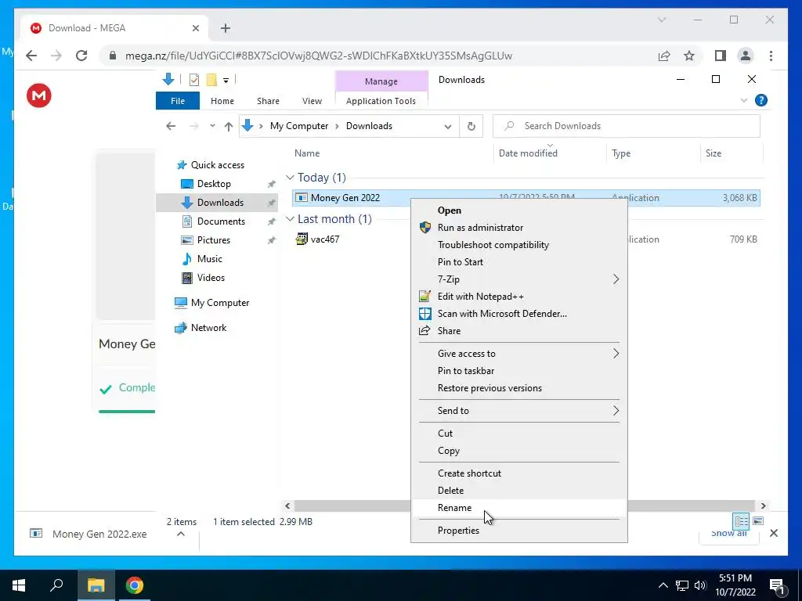The height and width of the screenshot is (601, 802).
Task: Open the Windows Start menu
Action: 19,585
